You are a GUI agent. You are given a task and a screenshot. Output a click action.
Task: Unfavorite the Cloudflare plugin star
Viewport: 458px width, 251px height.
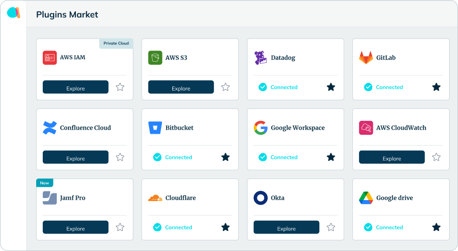tap(225, 227)
